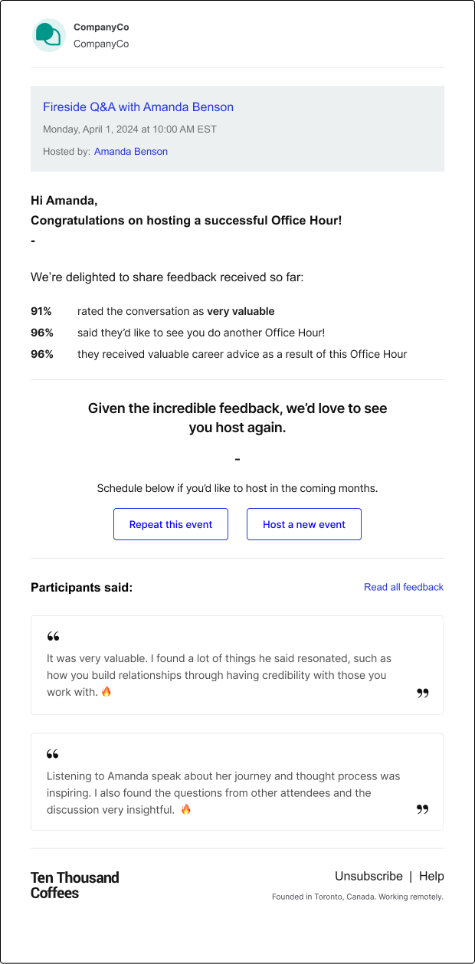Screen dimensions: 475x964
Task: Click the "Founded in Toronto, Canada" footer text
Action: click(358, 897)
